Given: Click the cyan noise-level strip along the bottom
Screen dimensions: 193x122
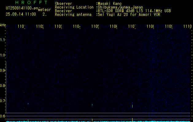Looking at the screenshot, I should pyautogui.click(x=98, y=121).
